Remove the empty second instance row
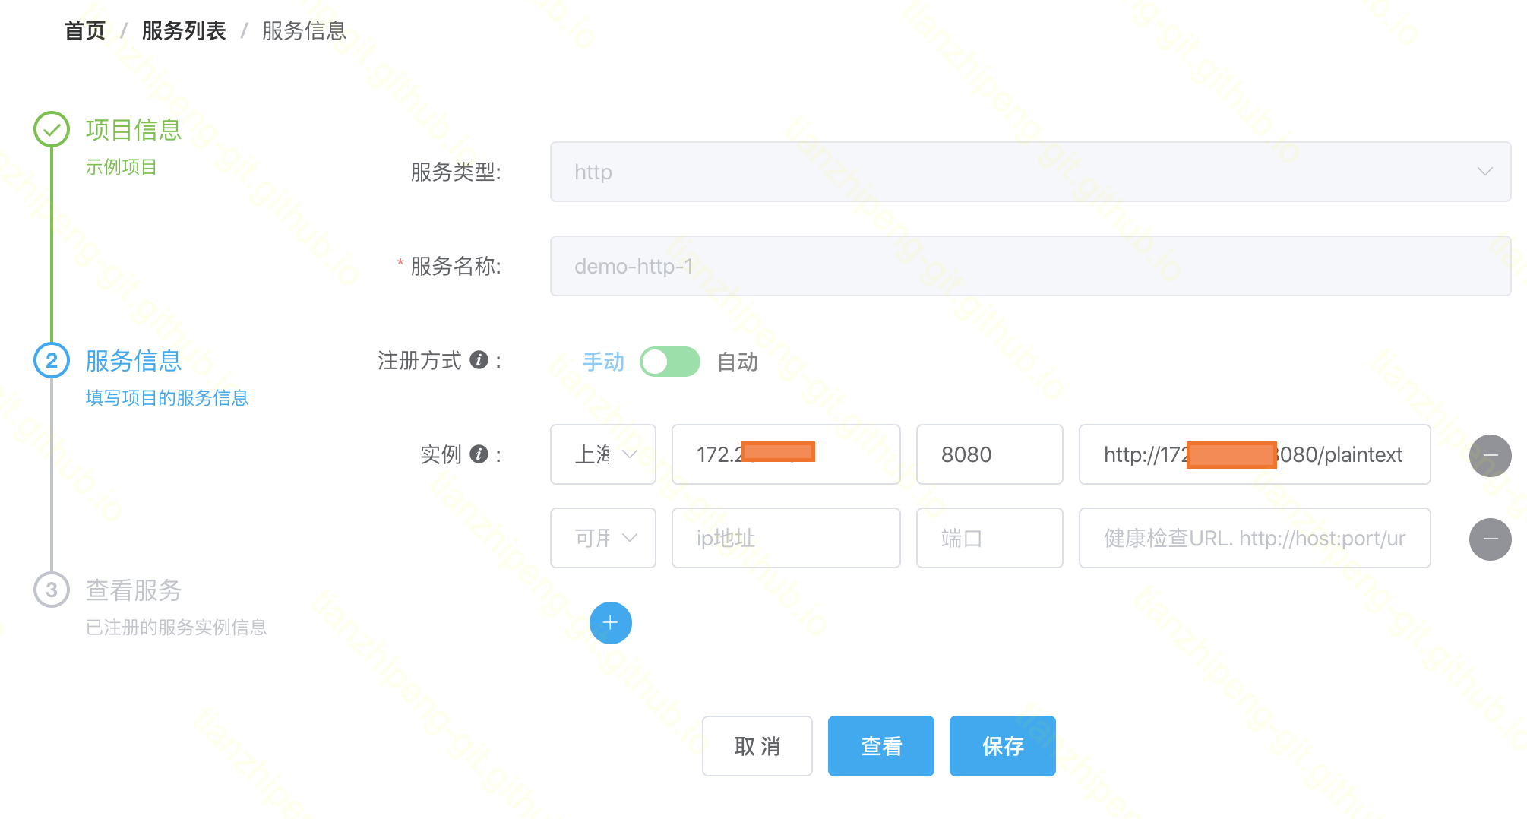 pyautogui.click(x=1490, y=539)
